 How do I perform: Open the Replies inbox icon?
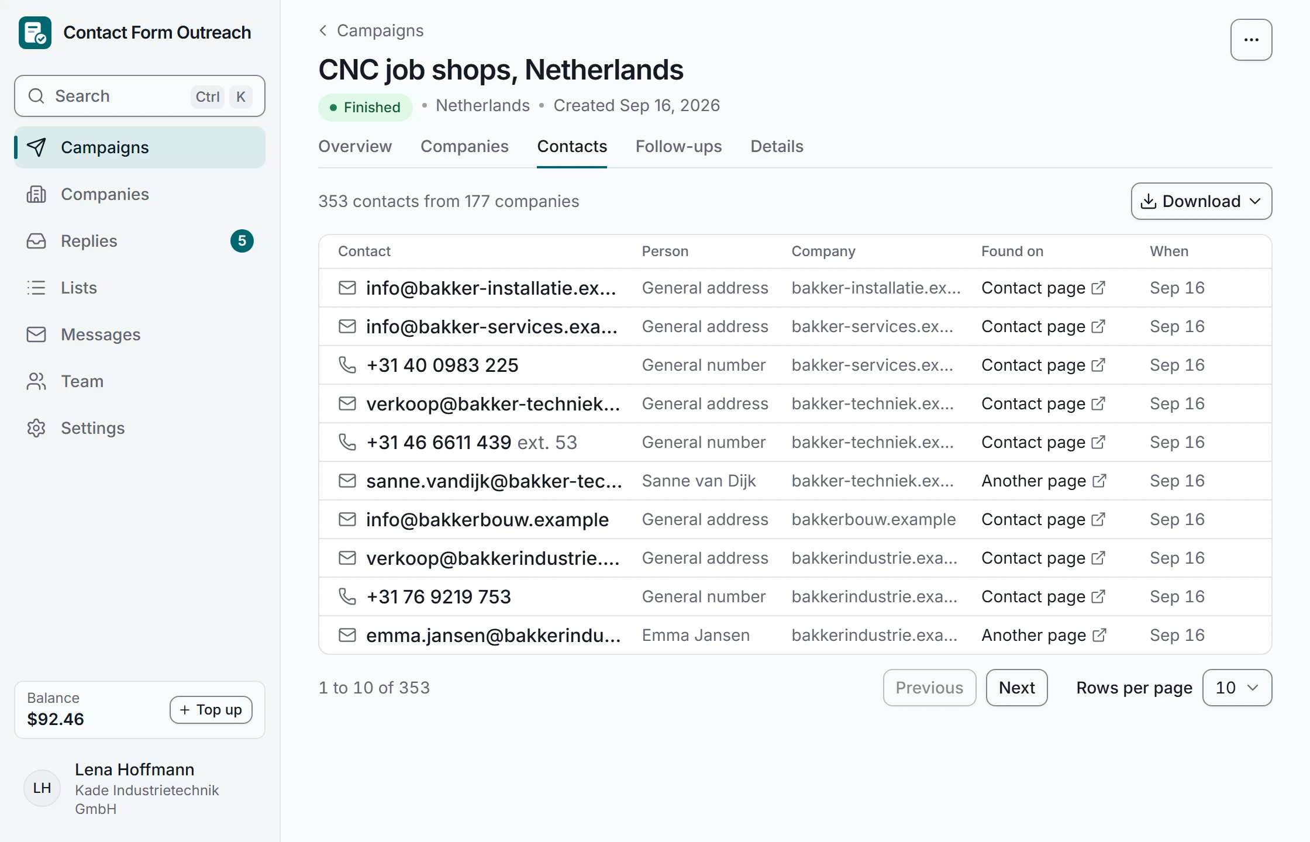pyautogui.click(x=36, y=241)
